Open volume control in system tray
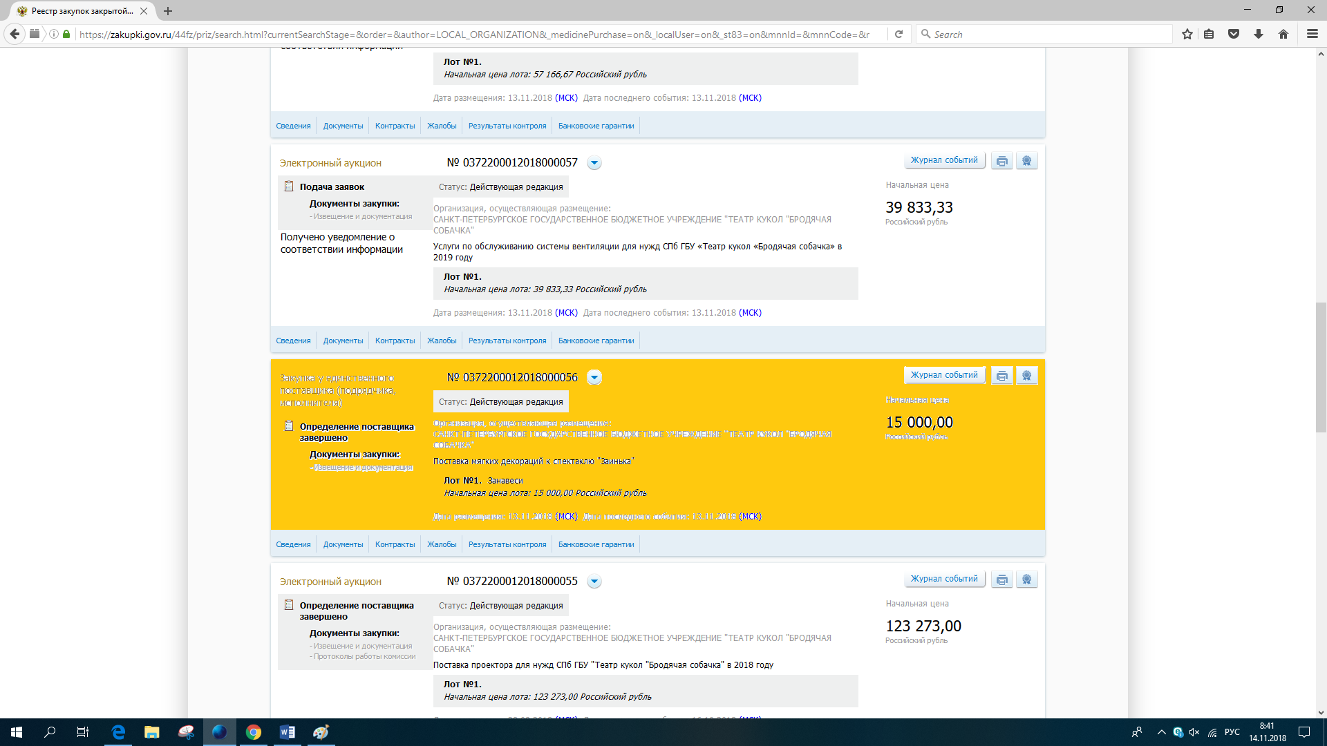1327x746 pixels. click(x=1194, y=732)
